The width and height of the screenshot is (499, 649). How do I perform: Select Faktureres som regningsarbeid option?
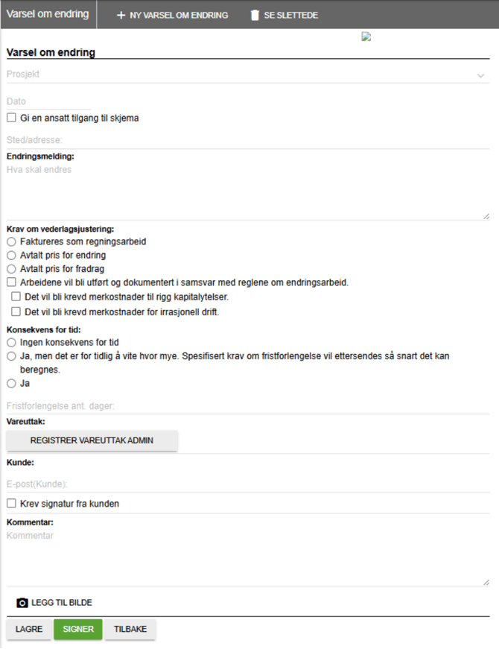(x=11, y=241)
